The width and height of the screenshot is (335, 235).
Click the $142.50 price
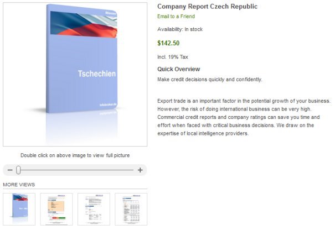[168, 43]
